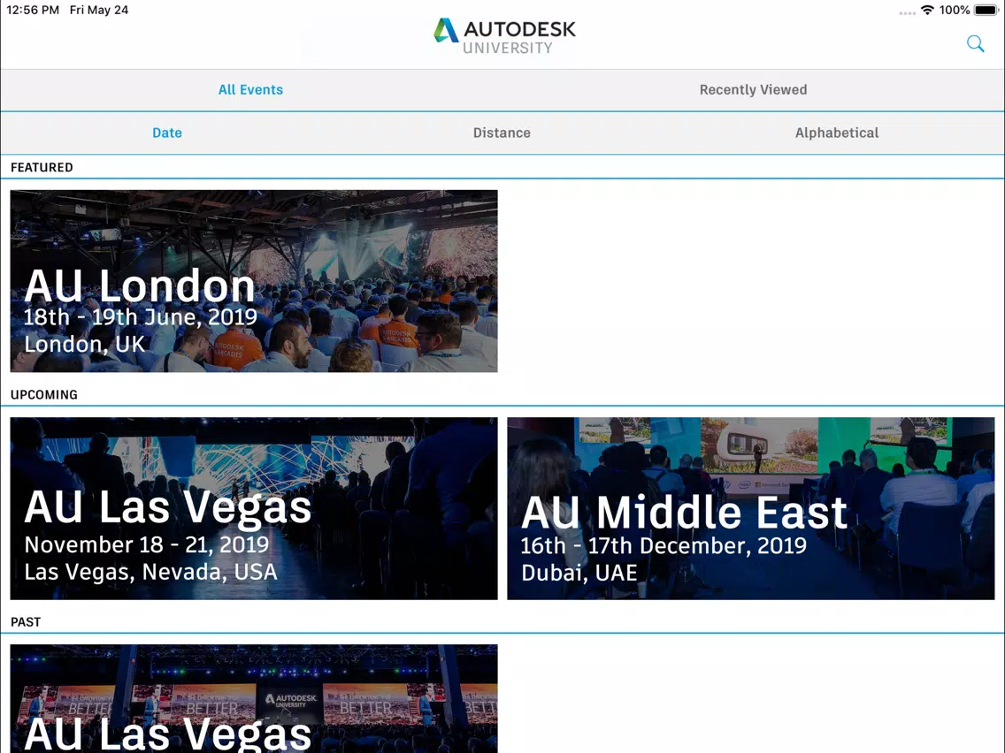The width and height of the screenshot is (1005, 753).
Task: Switch to the All Events tab
Action: tap(250, 89)
